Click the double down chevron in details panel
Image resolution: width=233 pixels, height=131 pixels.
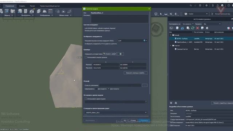pyautogui.click(x=171, y=103)
